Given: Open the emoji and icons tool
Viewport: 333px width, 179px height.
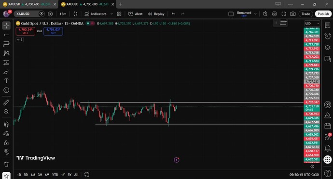Looking at the screenshot, I should coord(6,90).
